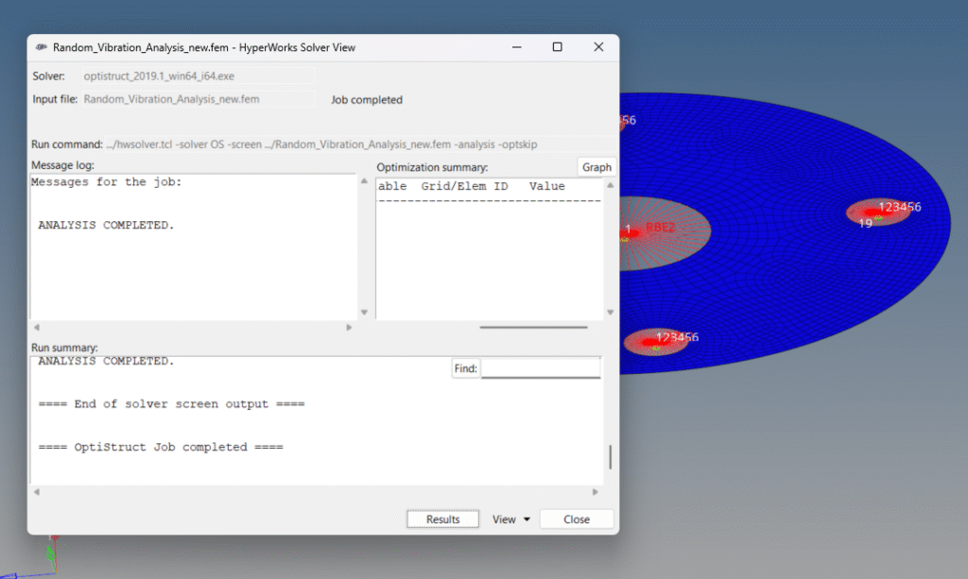
Task: Click Optimization summary scroll down arrow
Action: 610,313
